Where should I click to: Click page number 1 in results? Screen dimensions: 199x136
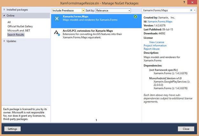pyautogui.click(x=96, y=120)
